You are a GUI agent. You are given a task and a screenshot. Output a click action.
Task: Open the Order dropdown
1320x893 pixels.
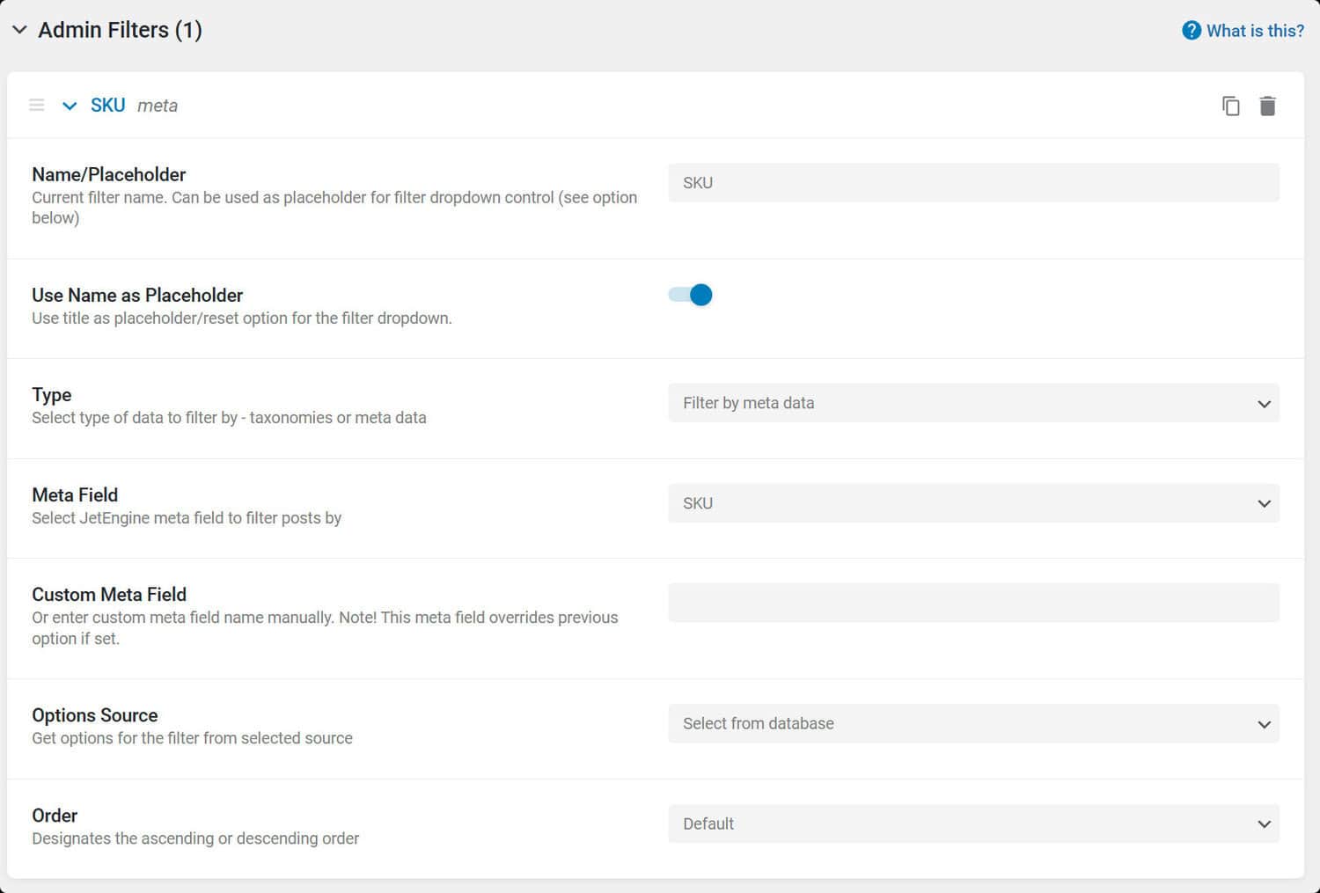(973, 823)
